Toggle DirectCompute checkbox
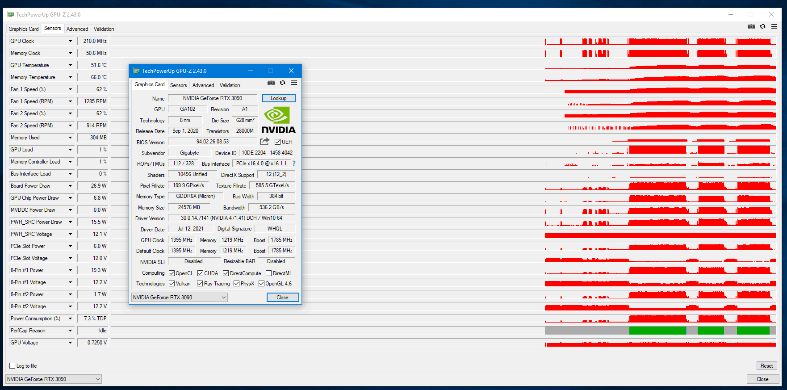This screenshot has height=390, width=787. coord(226,273)
